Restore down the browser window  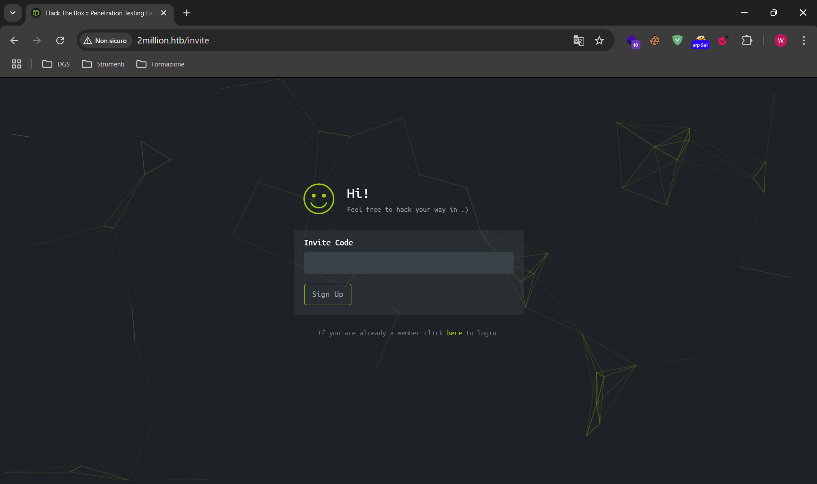pos(774,13)
